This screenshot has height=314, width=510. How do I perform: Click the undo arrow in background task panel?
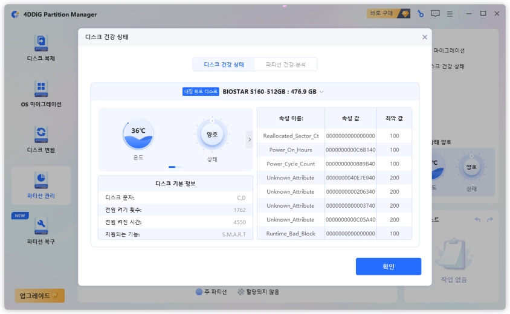pyautogui.click(x=477, y=220)
